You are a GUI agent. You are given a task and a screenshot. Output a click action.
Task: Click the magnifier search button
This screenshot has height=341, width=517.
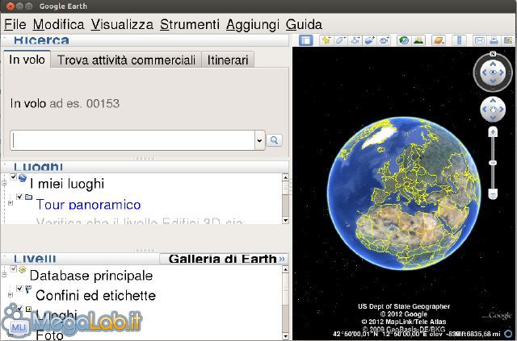(x=274, y=140)
